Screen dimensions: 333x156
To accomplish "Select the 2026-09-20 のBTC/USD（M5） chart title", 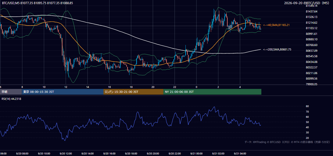I will (307, 3).
